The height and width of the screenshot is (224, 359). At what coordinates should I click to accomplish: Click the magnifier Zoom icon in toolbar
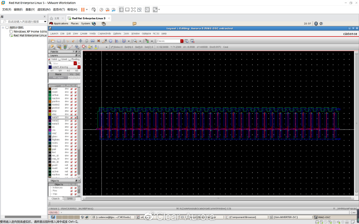135,41
